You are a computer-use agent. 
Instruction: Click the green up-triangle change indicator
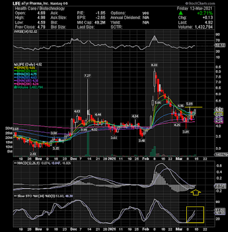(x=180, y=13)
